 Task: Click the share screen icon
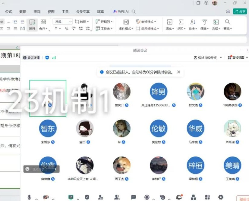[x=71, y=197]
